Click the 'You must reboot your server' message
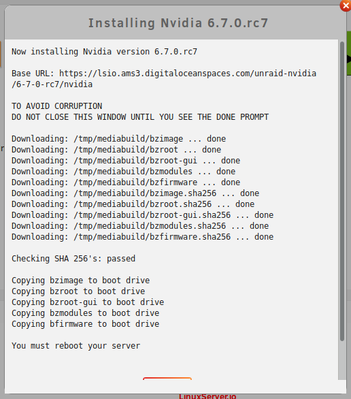 76,346
